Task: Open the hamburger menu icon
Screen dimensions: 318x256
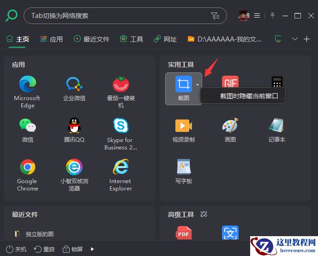Action: (x=257, y=15)
